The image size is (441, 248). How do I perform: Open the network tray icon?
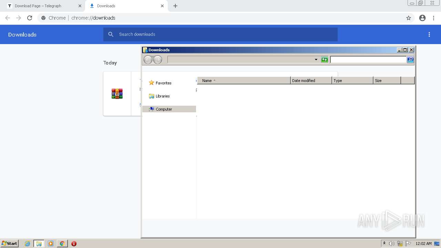[400, 244]
